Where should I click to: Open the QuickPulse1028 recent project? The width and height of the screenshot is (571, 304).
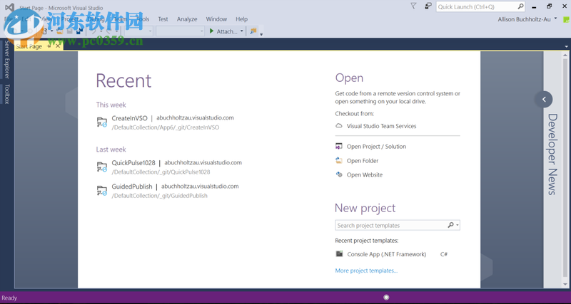pyautogui.click(x=133, y=163)
